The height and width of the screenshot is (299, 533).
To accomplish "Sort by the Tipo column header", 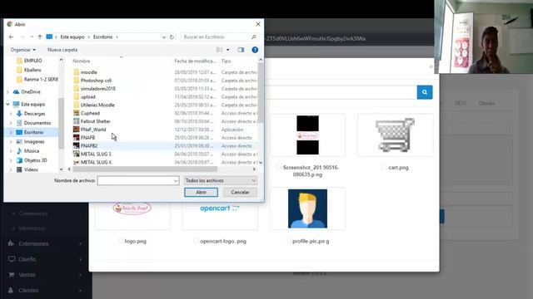I will (x=226, y=61).
